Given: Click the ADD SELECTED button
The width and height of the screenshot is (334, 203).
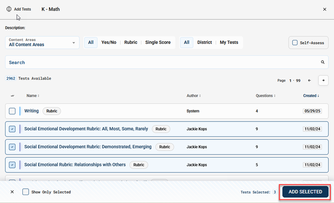Looking at the screenshot, I should click(x=305, y=192).
